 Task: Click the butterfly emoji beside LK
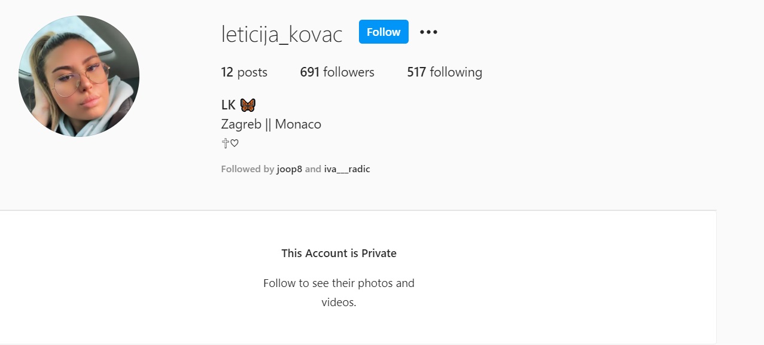tap(248, 105)
